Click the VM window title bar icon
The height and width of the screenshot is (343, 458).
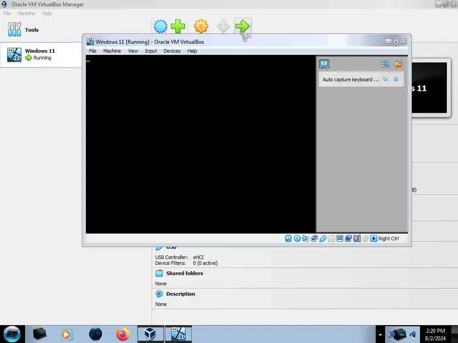(90, 42)
